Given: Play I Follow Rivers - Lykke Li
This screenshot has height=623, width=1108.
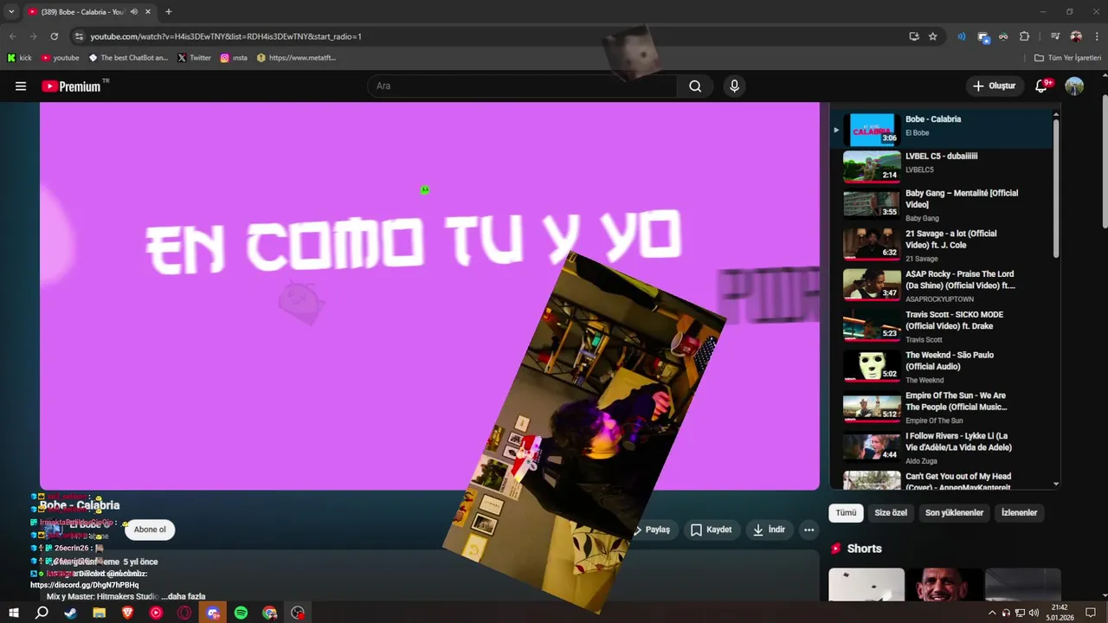Looking at the screenshot, I should [941, 447].
